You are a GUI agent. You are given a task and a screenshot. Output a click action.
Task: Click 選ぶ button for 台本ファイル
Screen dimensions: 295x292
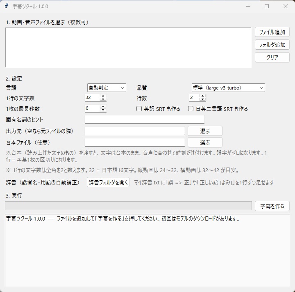[205, 143]
